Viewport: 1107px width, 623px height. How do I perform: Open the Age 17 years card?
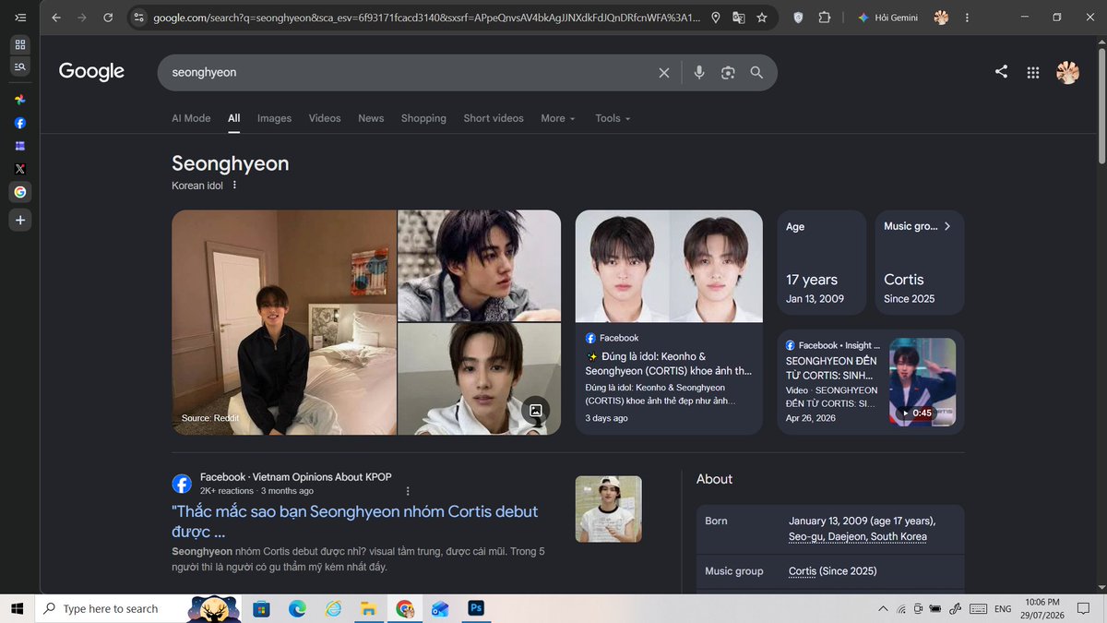821,262
